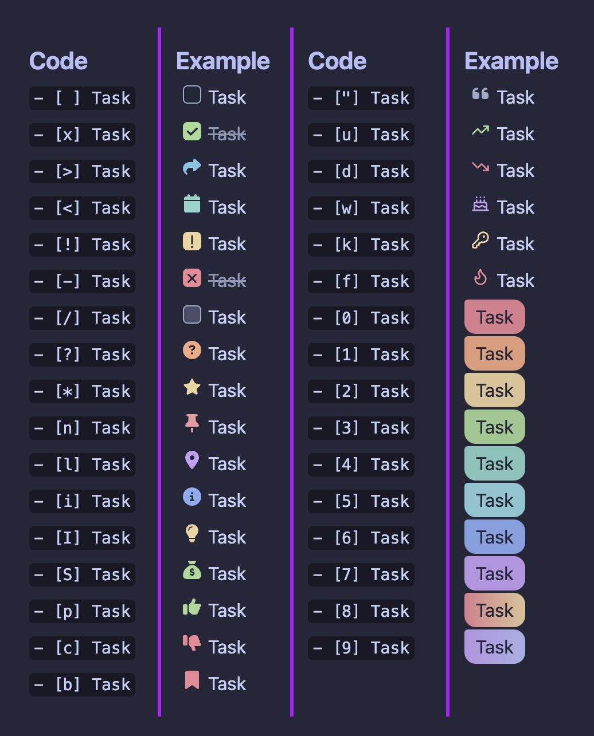594x736 pixels.
Task: Click the rightmost Example column heading
Action: click(x=511, y=61)
